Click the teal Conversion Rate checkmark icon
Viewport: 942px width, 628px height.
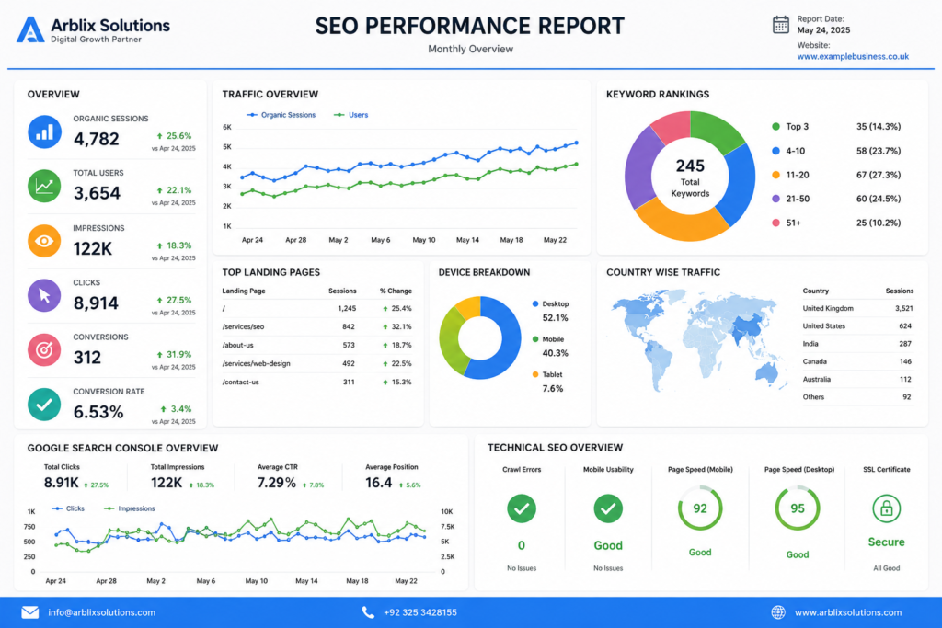click(44, 404)
